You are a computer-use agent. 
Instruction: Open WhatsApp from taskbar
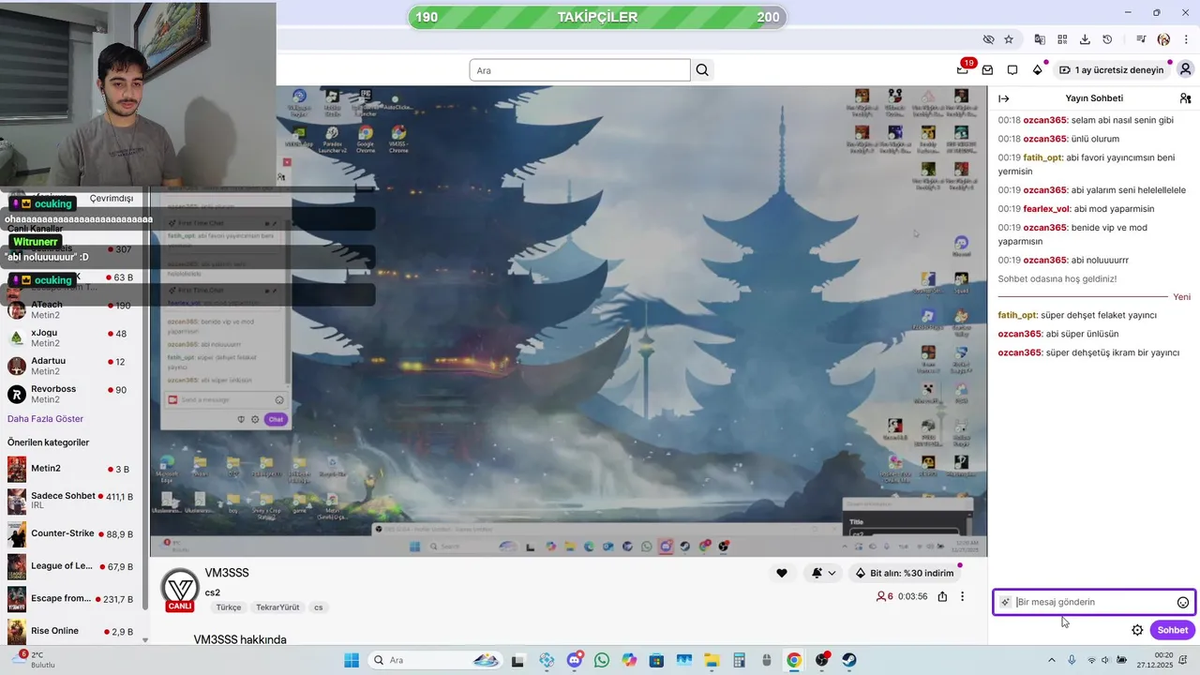(x=601, y=660)
